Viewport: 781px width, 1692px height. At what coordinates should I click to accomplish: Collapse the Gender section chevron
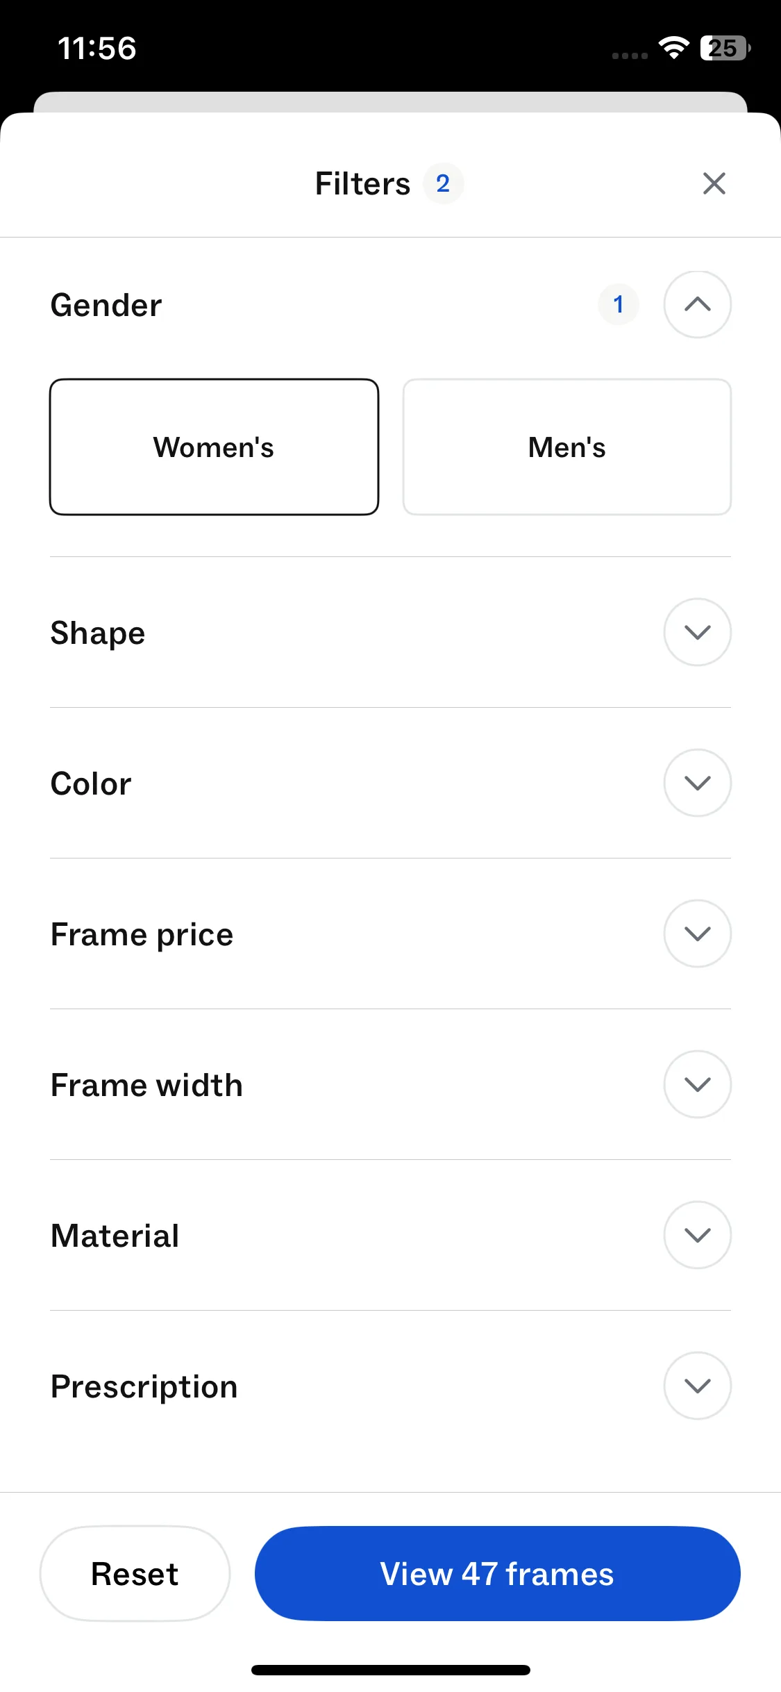click(697, 305)
